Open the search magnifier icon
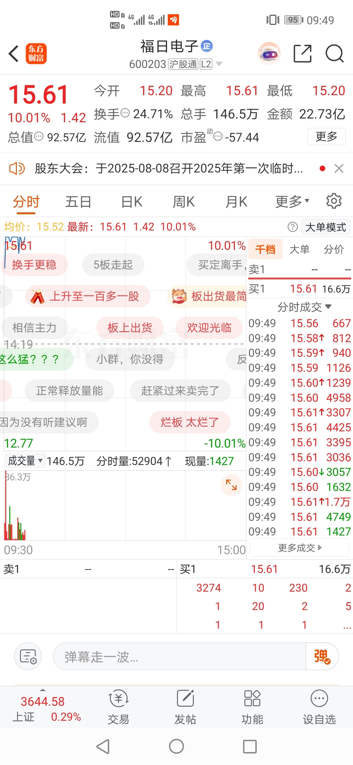Screen dimensions: 353x765 coord(334,54)
